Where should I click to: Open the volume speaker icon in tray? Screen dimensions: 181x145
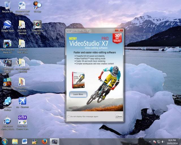tap(163, 142)
